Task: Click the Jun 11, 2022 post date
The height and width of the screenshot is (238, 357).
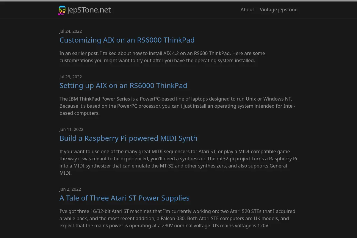Action: [x=71, y=129]
